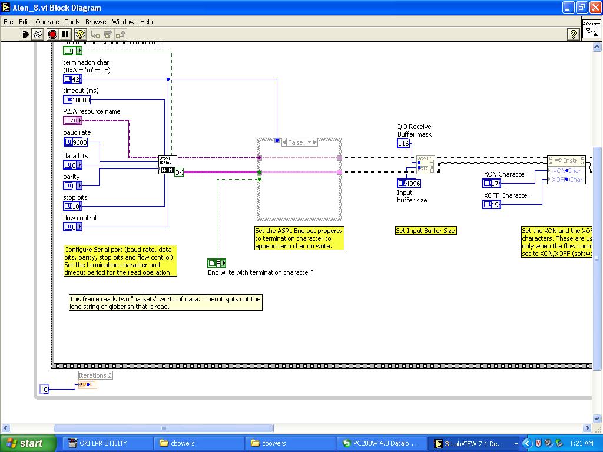This screenshot has width=603, height=452.
Task: Click case structure next-case right arrow
Action: (315, 142)
